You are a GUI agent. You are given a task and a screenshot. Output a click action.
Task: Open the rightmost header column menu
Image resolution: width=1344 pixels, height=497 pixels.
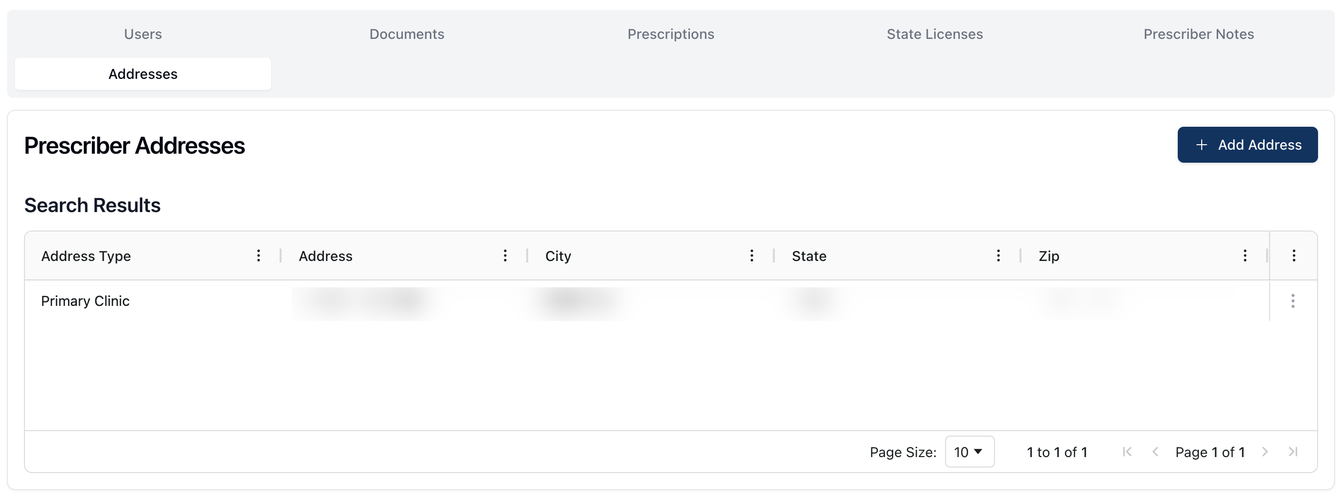tap(1294, 255)
